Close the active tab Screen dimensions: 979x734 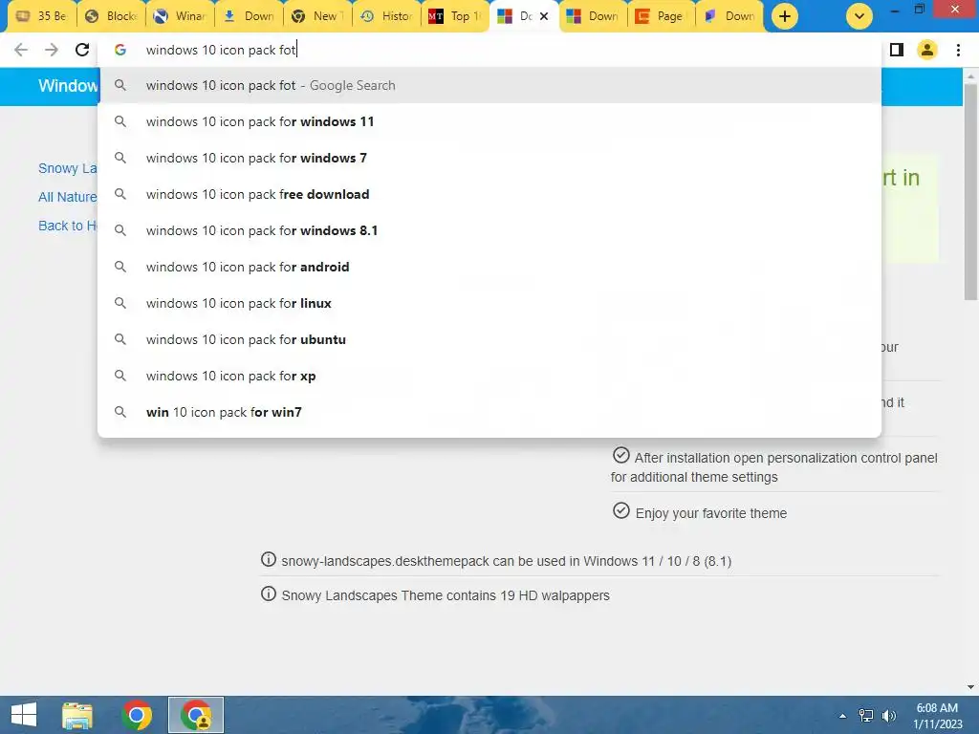tap(544, 16)
